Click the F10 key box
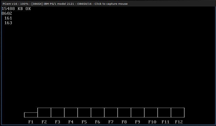Screen dimensions: 216x126 pyautogui.click(x=151, y=112)
